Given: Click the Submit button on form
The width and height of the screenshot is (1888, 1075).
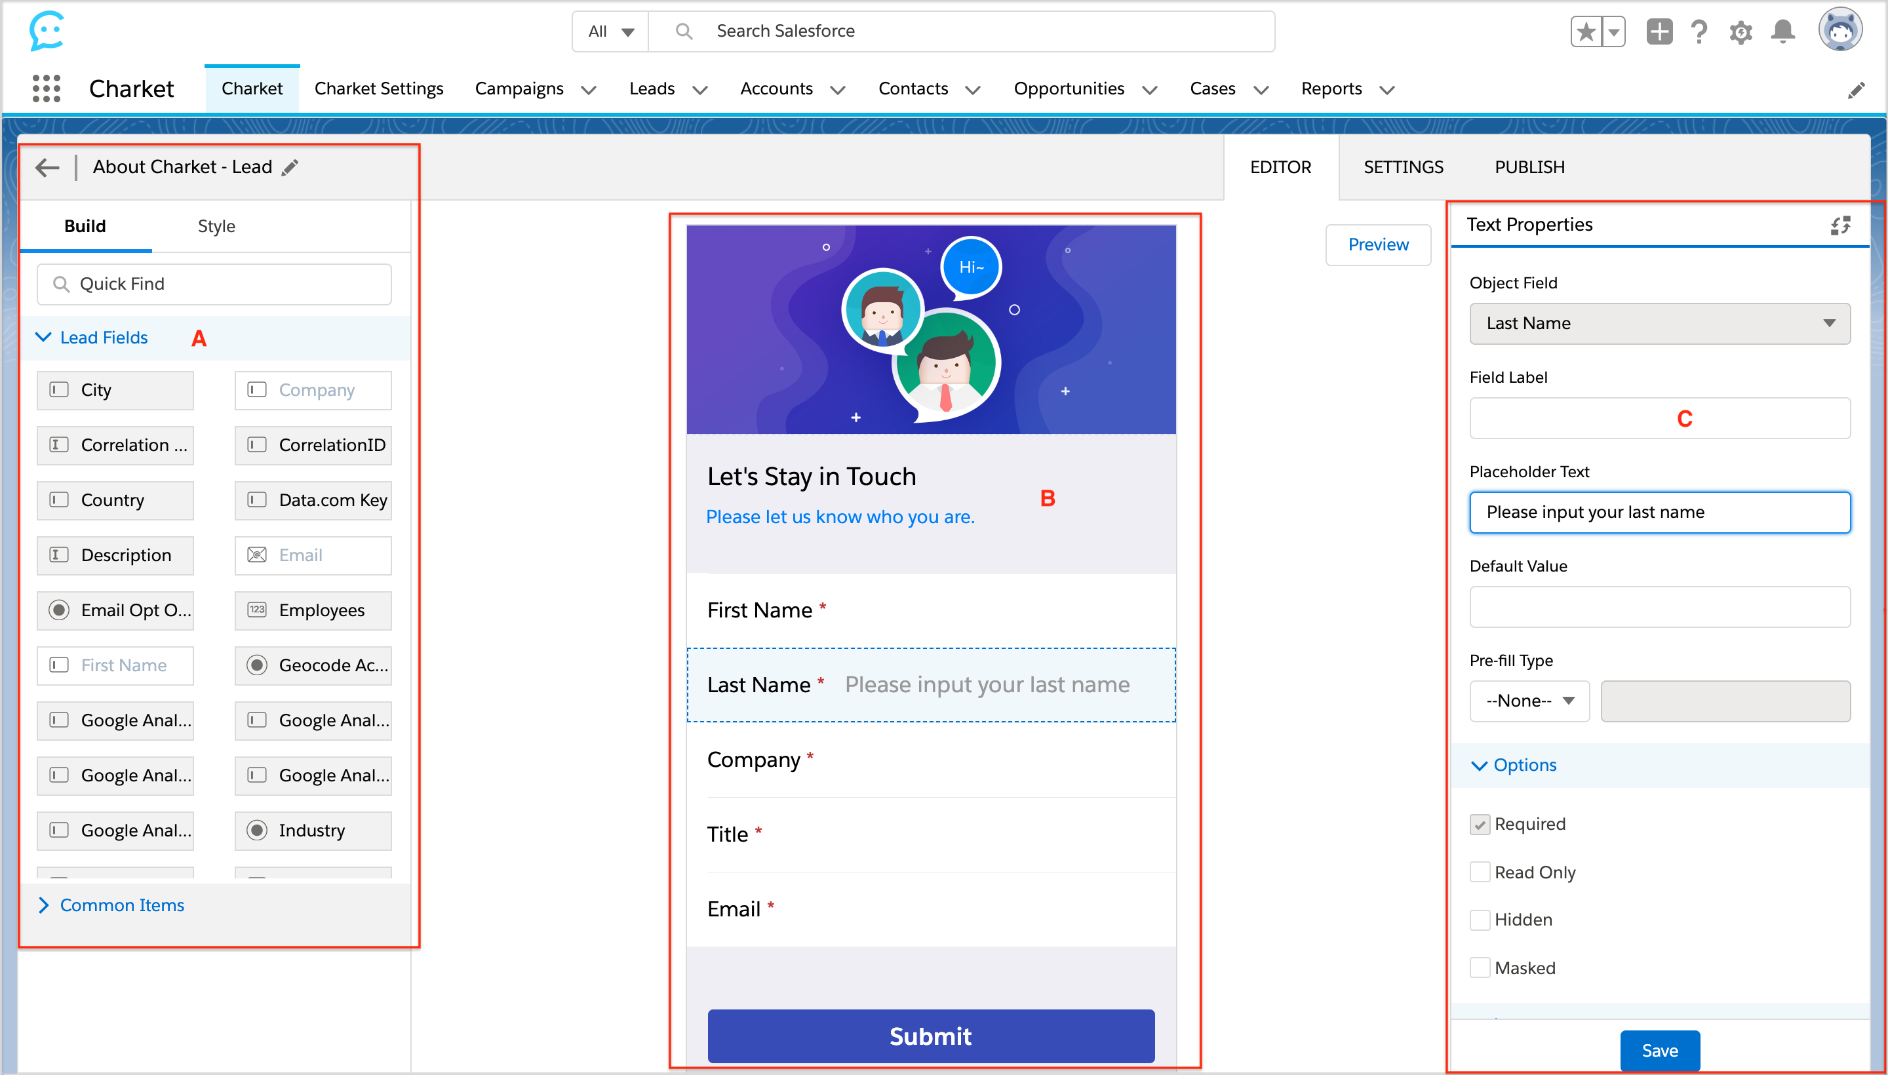Looking at the screenshot, I should (x=930, y=1036).
